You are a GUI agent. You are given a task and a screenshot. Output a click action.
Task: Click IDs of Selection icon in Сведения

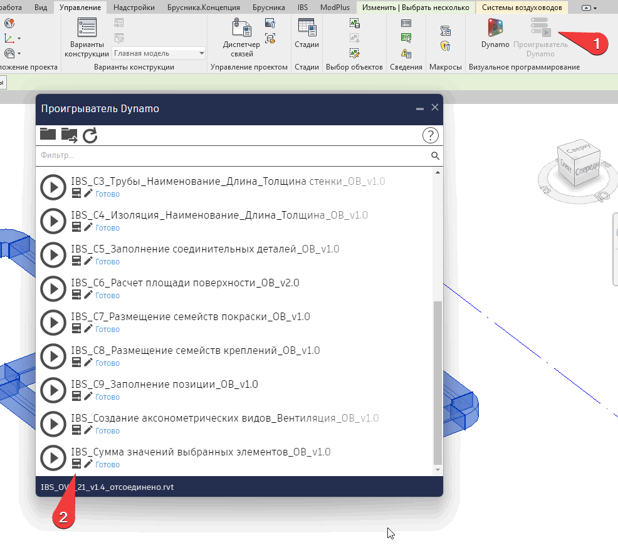pyautogui.click(x=406, y=23)
